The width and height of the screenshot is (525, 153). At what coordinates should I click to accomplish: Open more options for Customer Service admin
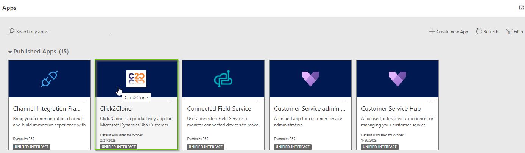344,101
